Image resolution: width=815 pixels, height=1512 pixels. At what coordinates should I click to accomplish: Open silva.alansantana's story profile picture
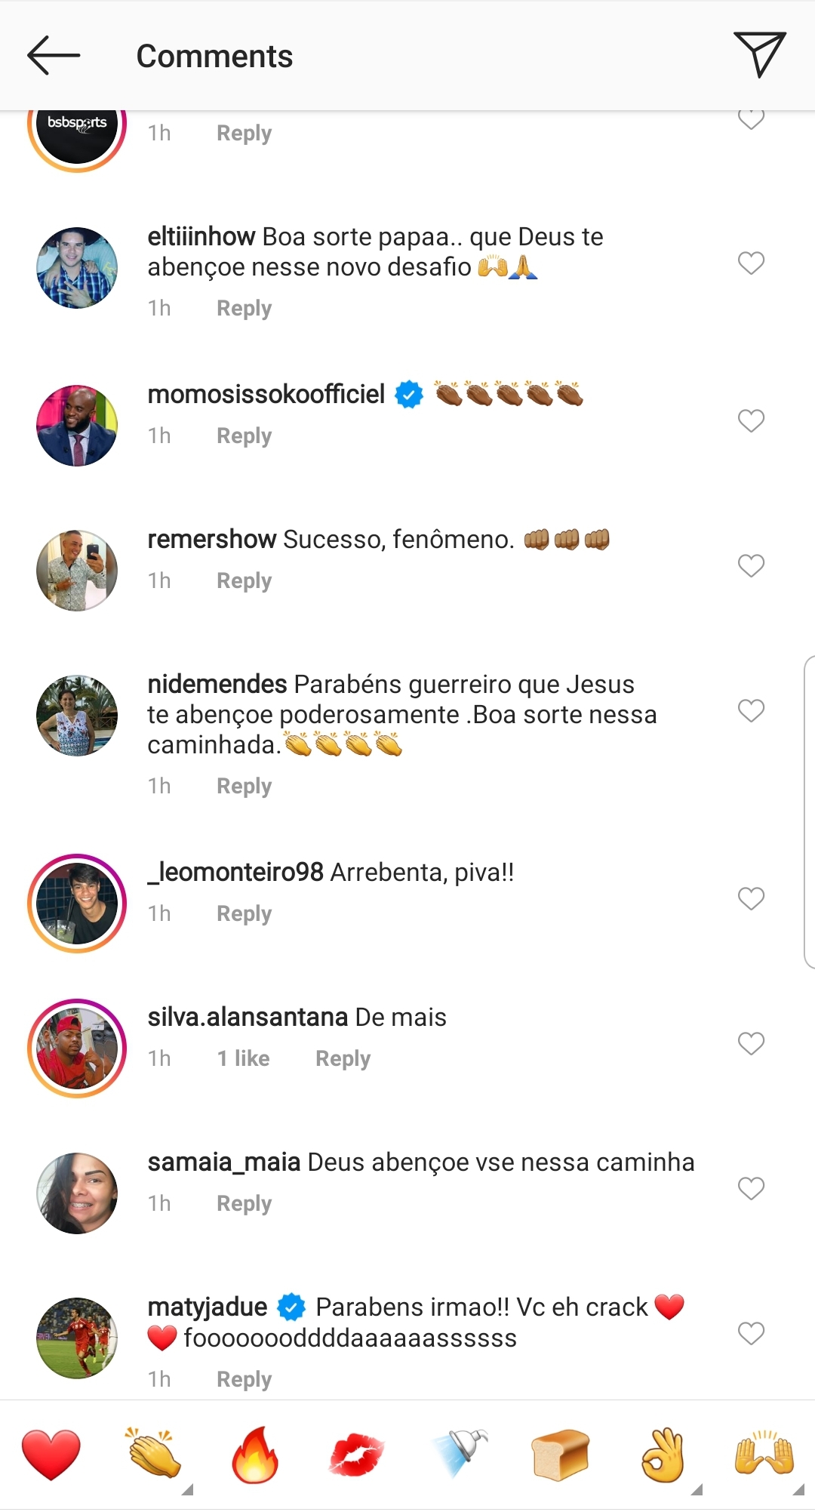(77, 1049)
